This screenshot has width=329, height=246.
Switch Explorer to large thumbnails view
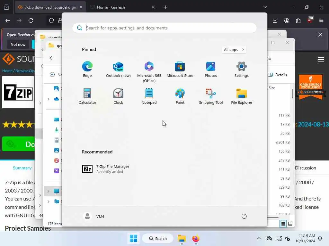pos(290,224)
